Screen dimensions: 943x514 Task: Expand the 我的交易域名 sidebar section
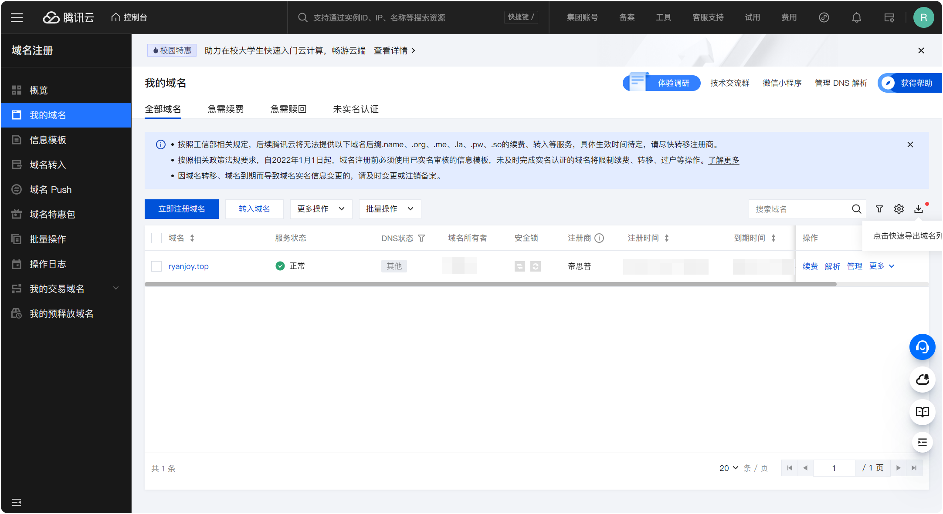(x=115, y=288)
